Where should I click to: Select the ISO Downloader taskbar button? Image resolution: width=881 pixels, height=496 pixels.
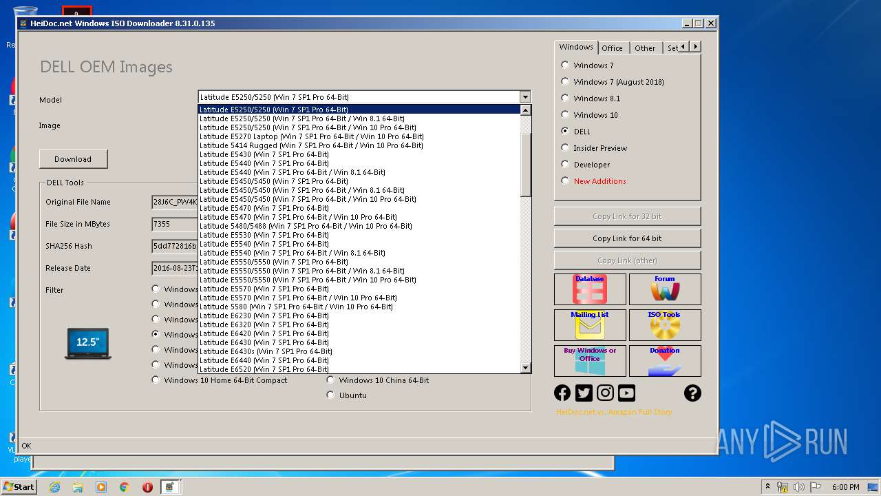[170, 487]
